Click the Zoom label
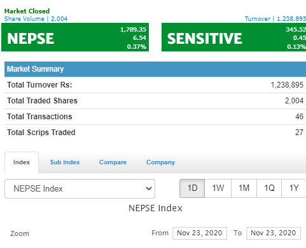This screenshot has height=248, width=306. pos(20,233)
